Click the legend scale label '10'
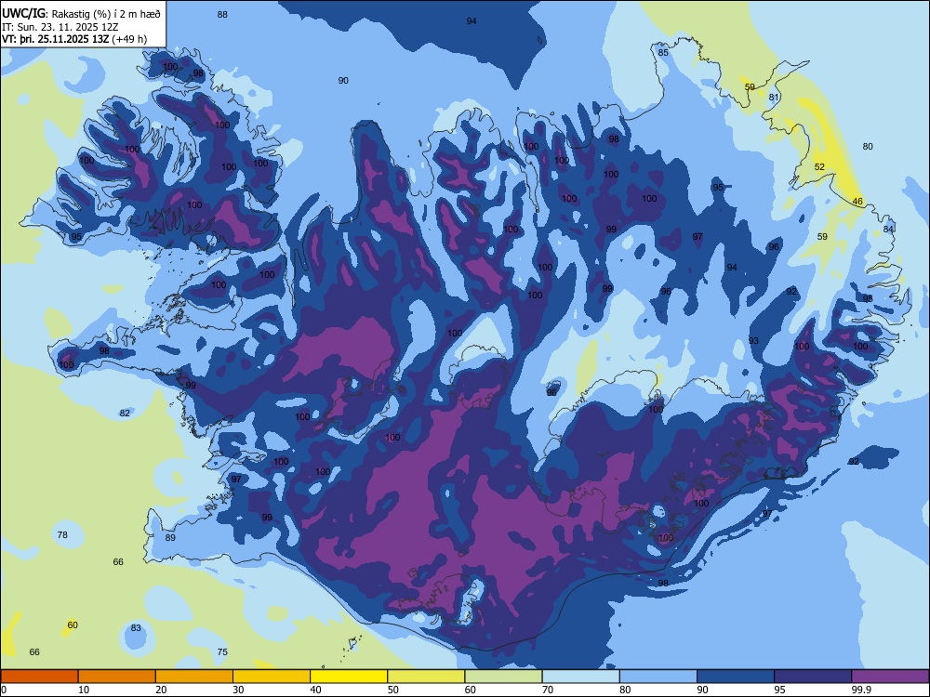Viewport: 930px width, 697px height. 84,690
